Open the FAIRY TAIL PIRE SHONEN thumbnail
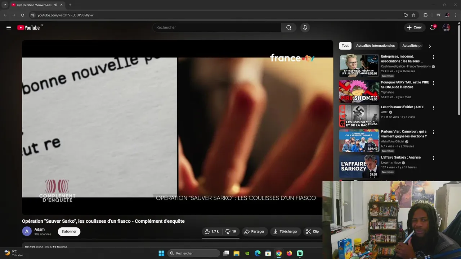Viewport: 461px width, 259px height. coord(359,91)
